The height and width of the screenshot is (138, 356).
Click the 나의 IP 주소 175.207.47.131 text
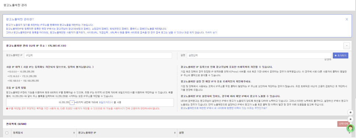(48, 46)
